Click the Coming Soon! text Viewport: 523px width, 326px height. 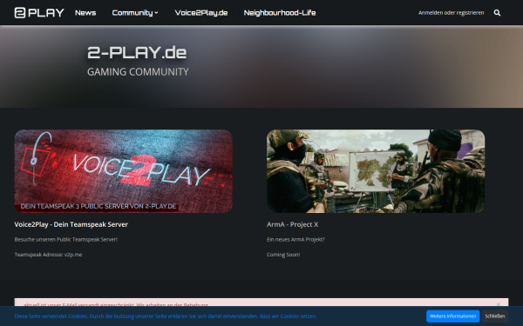(283, 255)
